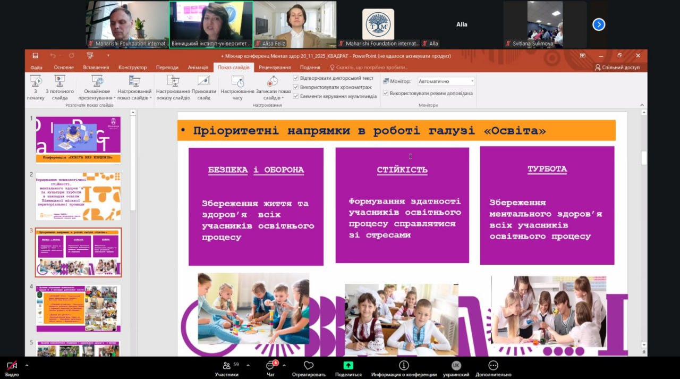Disable Використовувати режим доповідача checkbox

[x=386, y=94]
